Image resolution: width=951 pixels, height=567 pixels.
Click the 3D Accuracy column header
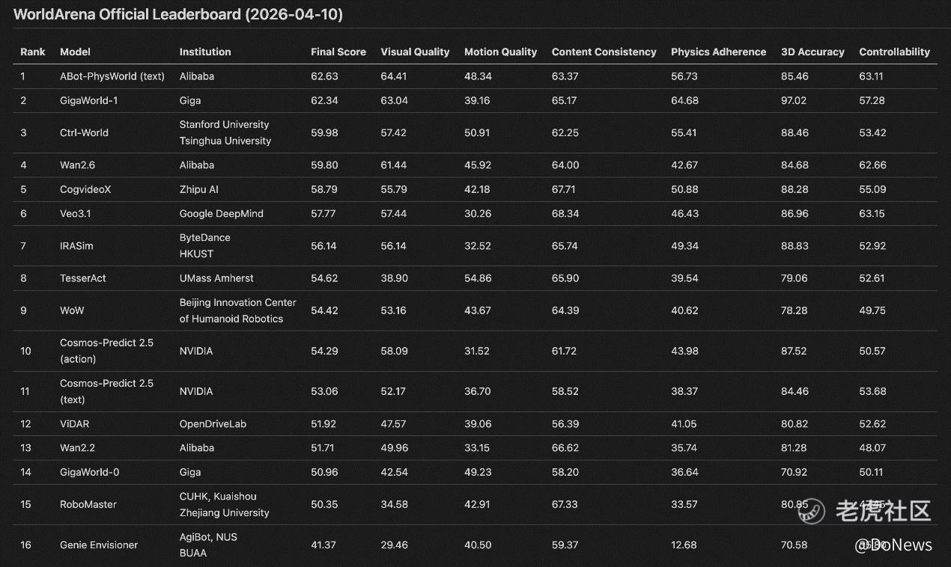(812, 52)
